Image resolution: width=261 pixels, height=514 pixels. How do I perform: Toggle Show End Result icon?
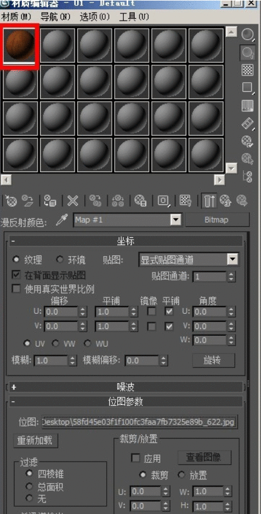209,201
